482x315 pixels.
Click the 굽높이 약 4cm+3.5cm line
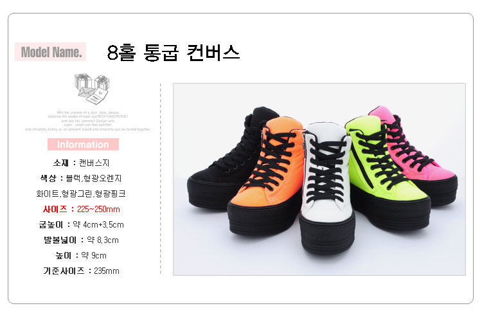82,224
